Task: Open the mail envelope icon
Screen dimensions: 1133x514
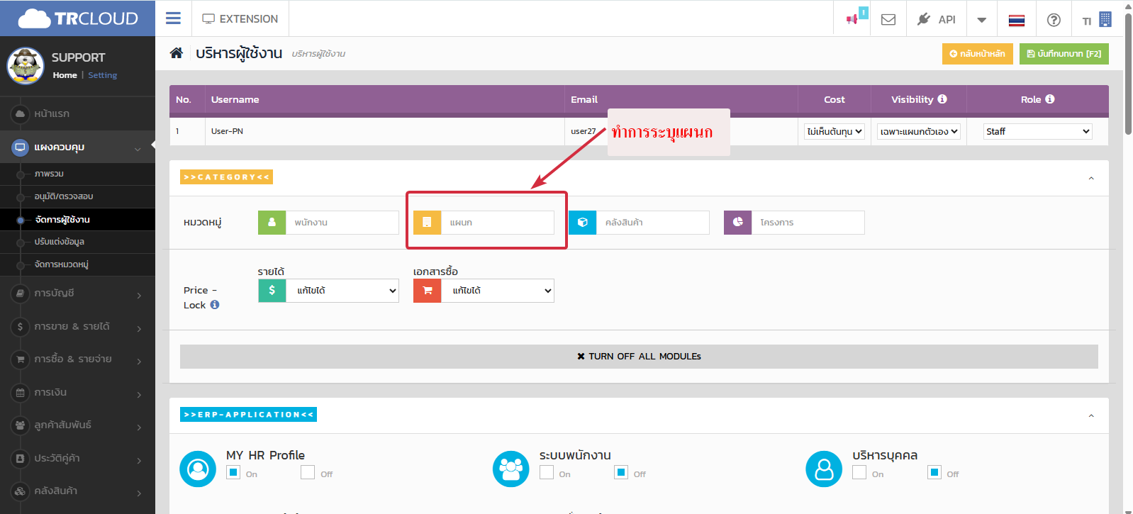Action: [888, 19]
